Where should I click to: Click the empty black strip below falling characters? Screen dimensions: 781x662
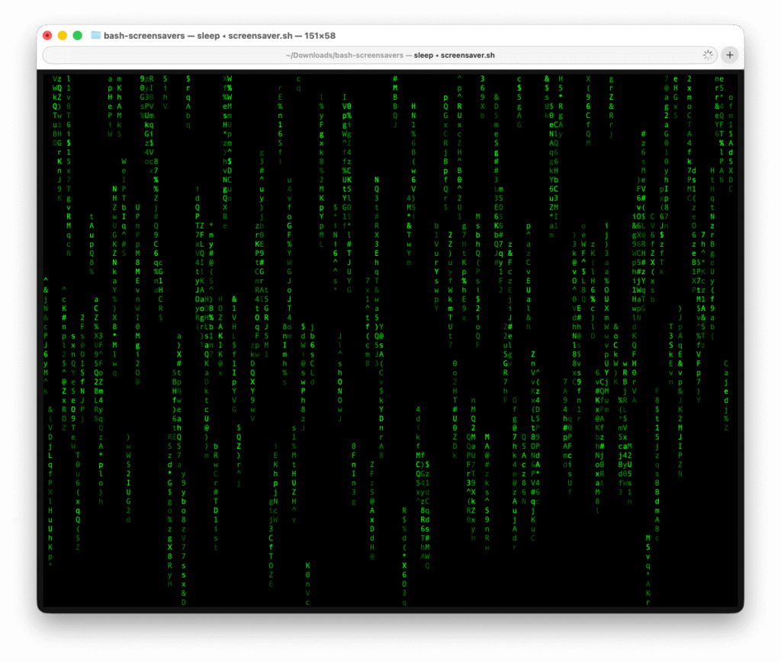tap(458, 600)
